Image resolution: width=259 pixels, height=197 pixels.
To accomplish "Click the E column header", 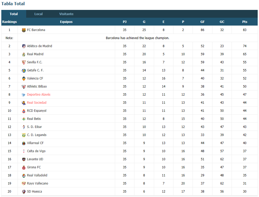I will [x=164, y=22].
